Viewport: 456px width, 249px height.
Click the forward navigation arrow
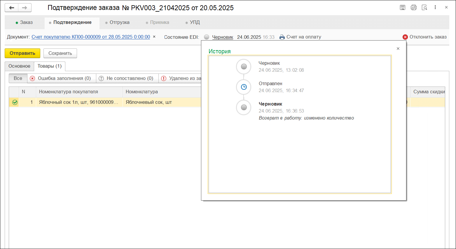[x=25, y=8]
